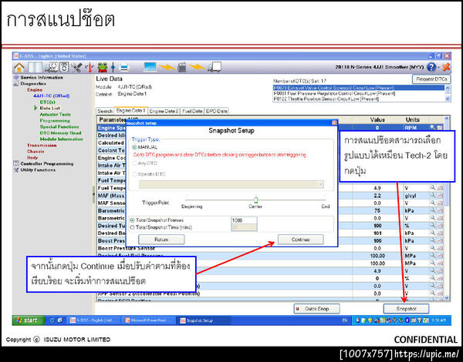Open Module Information in the tree

62,139
